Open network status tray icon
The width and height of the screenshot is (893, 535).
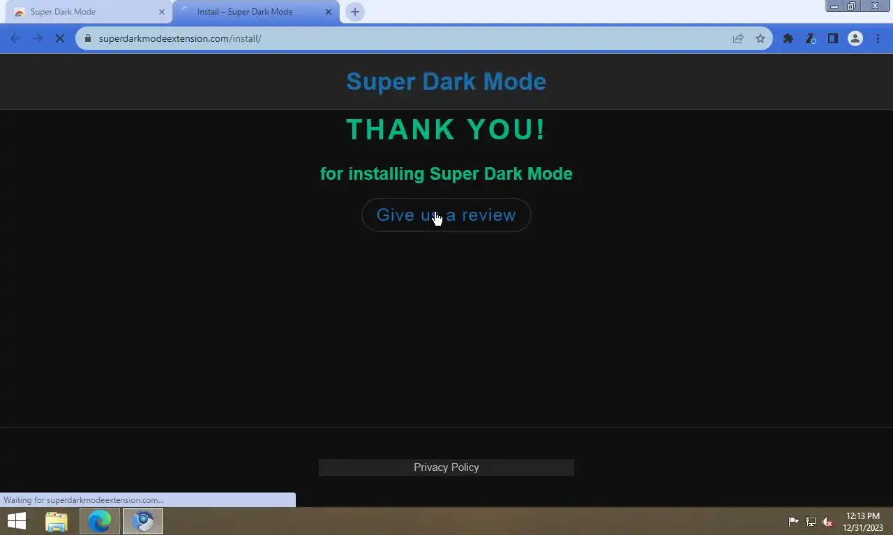click(x=811, y=521)
